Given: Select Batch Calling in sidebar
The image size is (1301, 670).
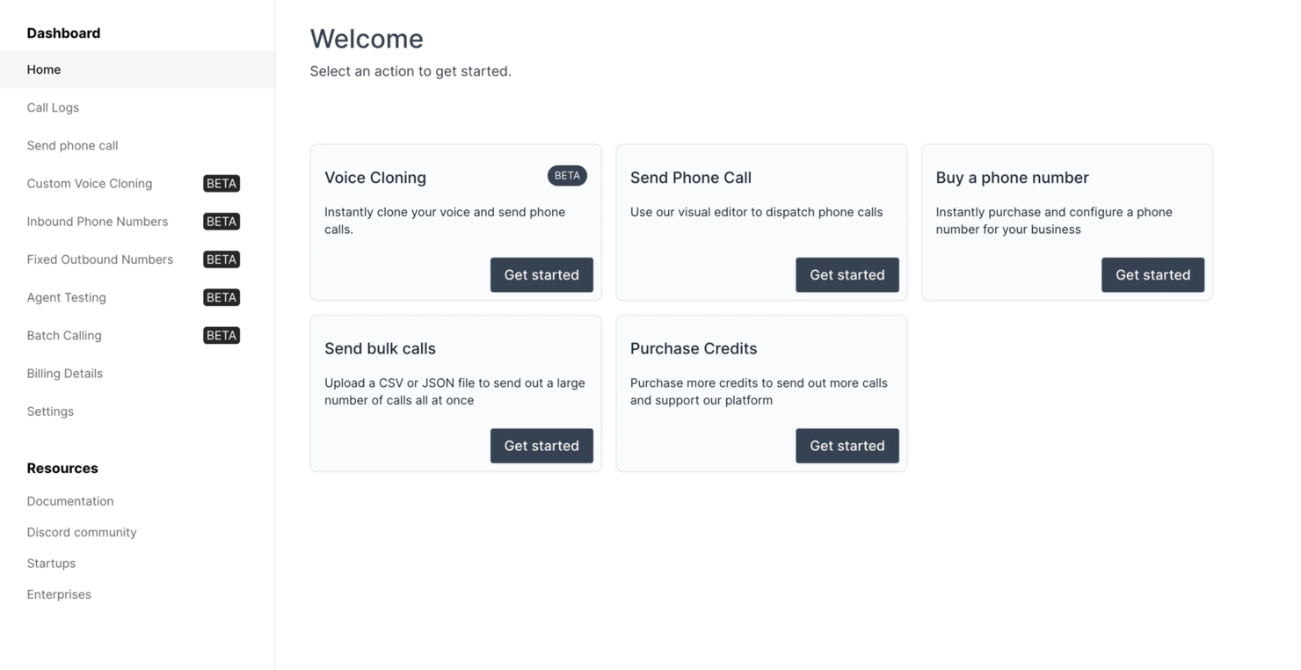Looking at the screenshot, I should 137,335.
